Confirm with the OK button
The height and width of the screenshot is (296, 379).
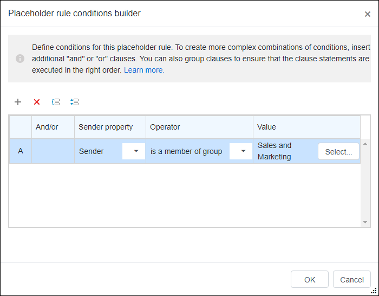[x=310, y=279]
